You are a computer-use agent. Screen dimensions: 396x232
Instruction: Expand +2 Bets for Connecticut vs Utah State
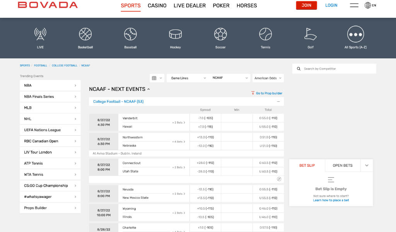179,167
